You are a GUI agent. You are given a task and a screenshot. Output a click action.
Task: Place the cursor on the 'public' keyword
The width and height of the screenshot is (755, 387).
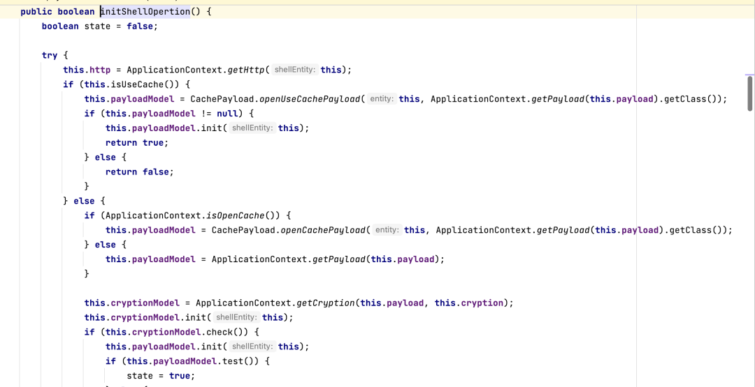point(36,12)
